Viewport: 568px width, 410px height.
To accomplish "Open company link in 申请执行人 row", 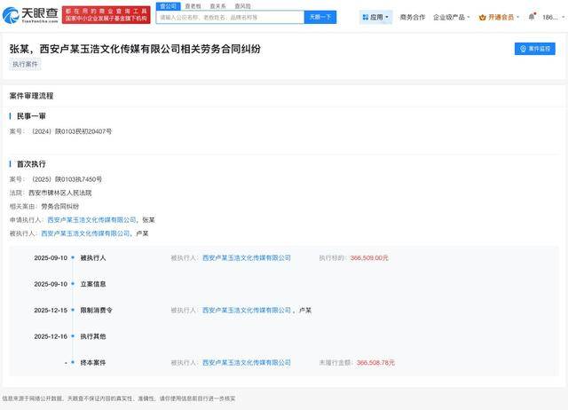I will pos(92,220).
